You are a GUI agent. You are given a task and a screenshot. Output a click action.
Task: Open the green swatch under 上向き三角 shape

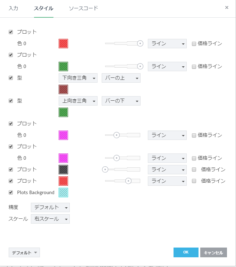pos(63,112)
